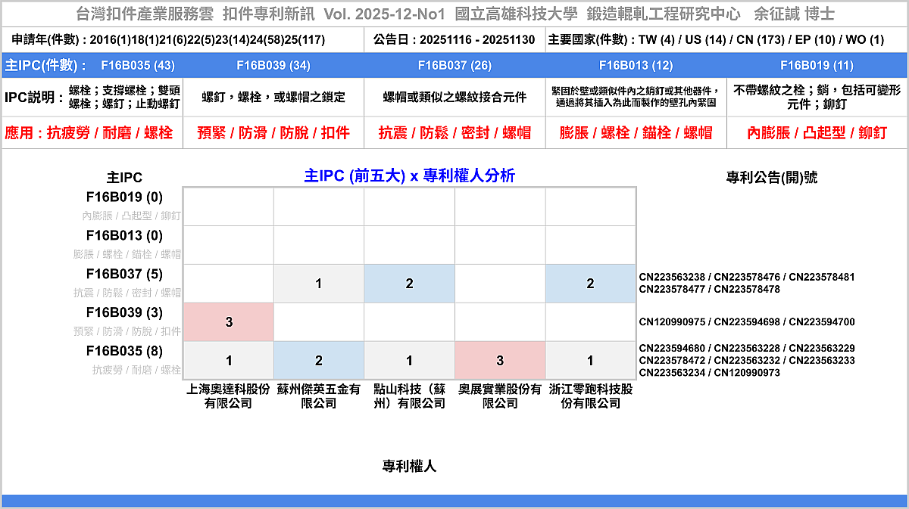Viewport: 909px width, 509px height.
Task: Select F16B037 cell under 浙江零跑科技股份有限公司
Action: (590, 284)
